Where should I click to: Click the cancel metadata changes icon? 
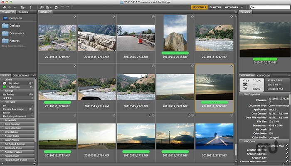[x=284, y=164]
